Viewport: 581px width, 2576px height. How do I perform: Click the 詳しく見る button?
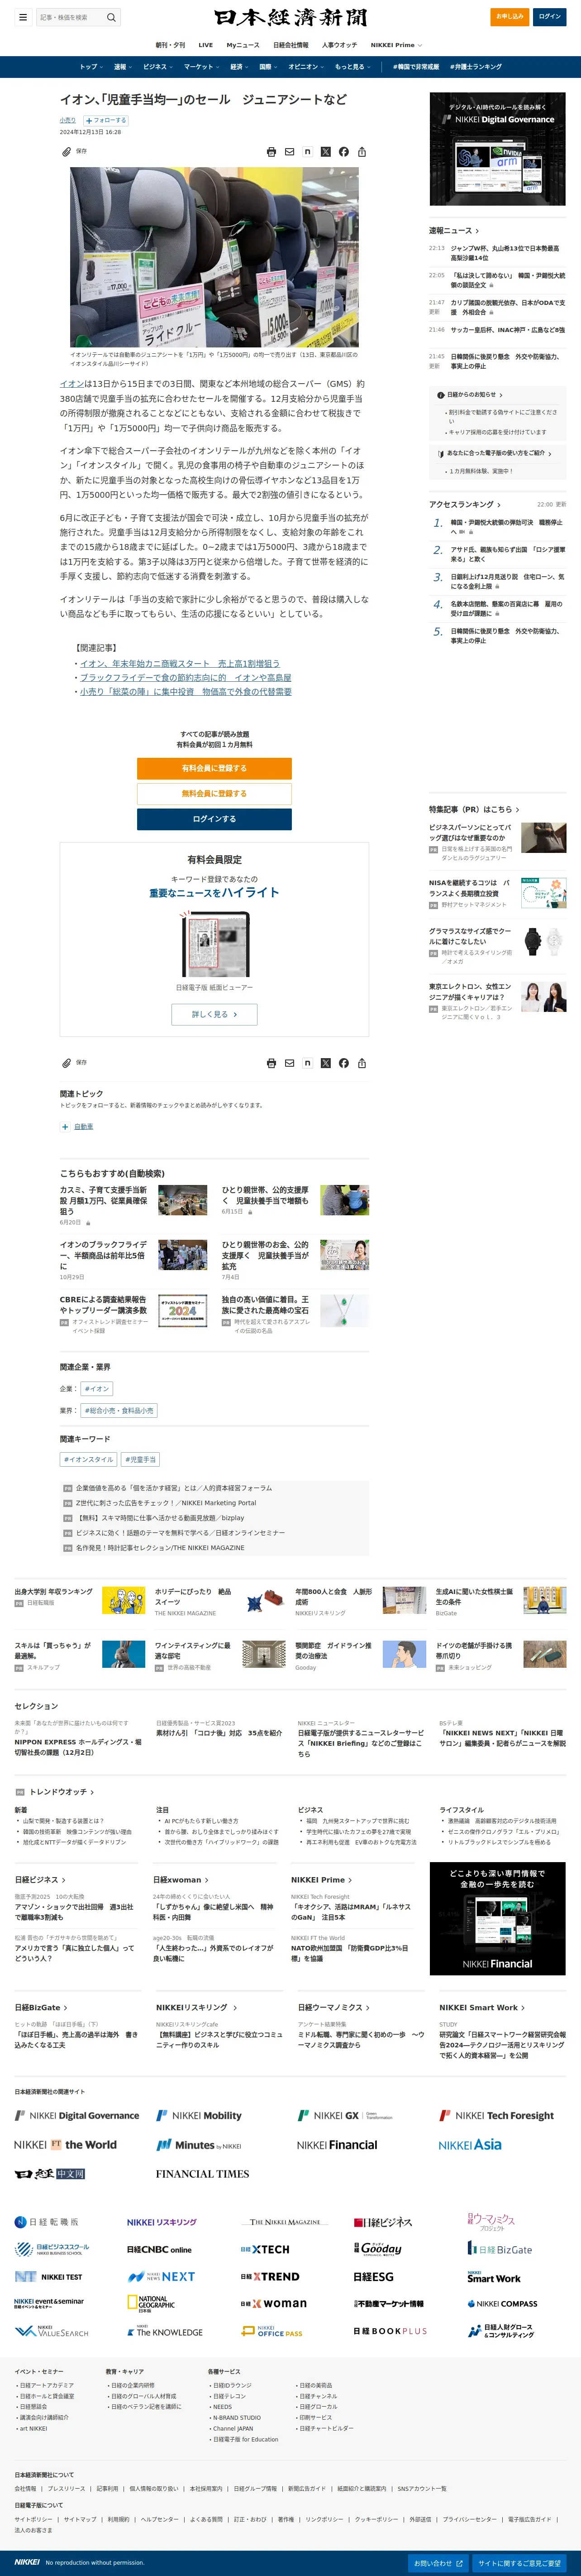pyautogui.click(x=214, y=1014)
